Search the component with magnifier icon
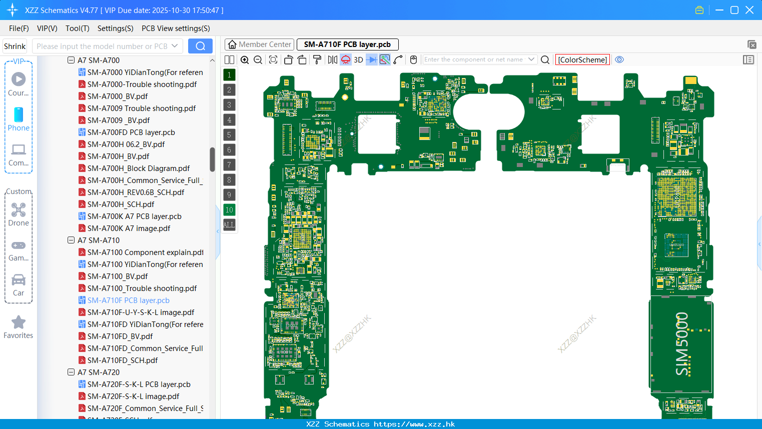This screenshot has width=762, height=429. click(545, 59)
